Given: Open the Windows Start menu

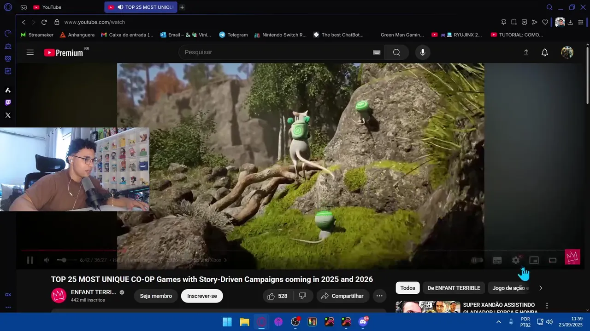Looking at the screenshot, I should [x=227, y=322].
